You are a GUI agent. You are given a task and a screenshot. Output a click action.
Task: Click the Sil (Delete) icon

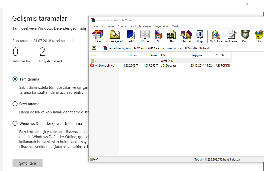(158, 36)
